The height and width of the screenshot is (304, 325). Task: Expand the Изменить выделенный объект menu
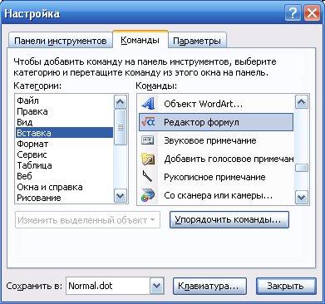(87, 220)
